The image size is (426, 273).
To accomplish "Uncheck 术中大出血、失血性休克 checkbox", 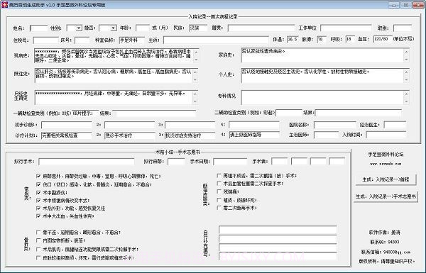I will (38, 216).
